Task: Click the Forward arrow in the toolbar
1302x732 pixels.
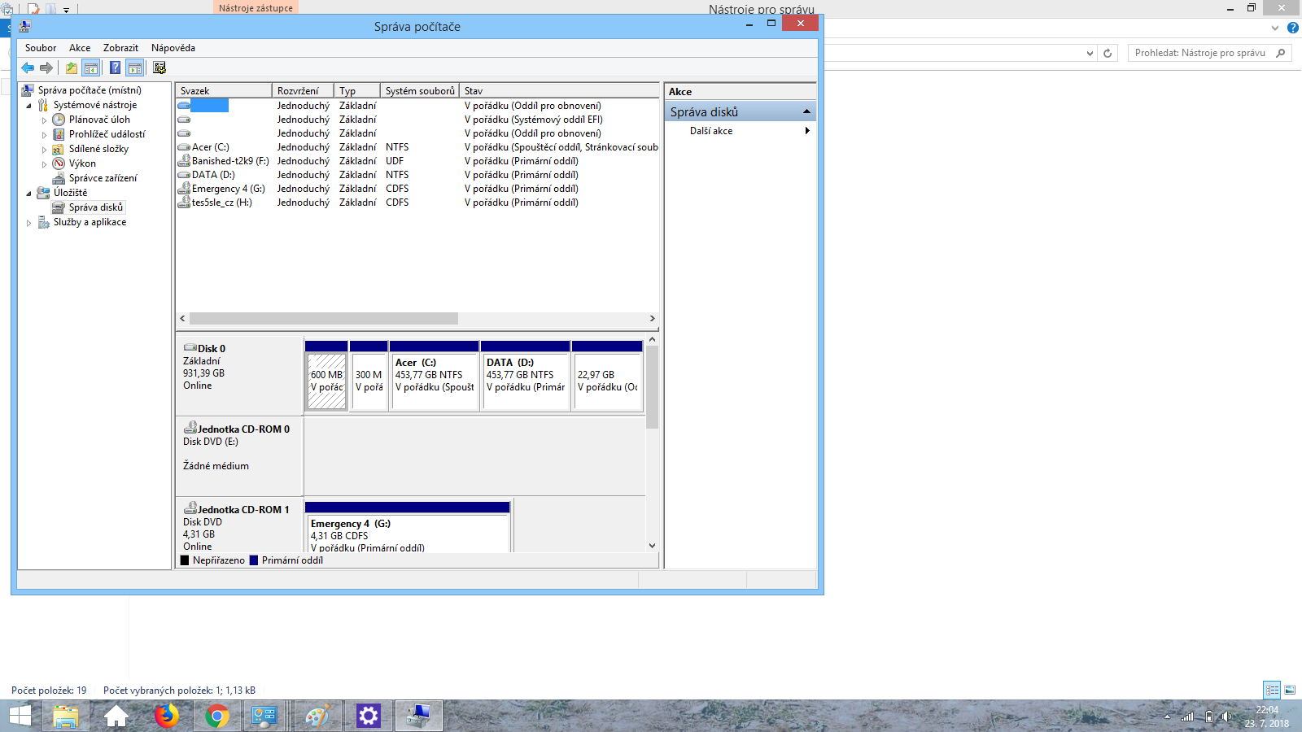Action: tap(46, 68)
